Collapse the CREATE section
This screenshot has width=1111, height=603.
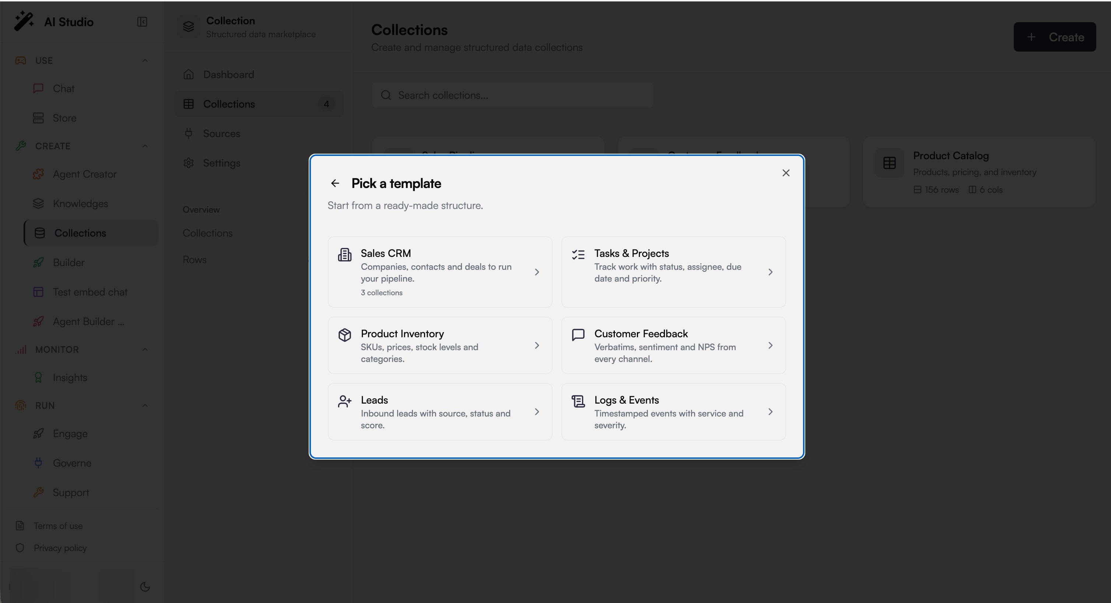(146, 146)
